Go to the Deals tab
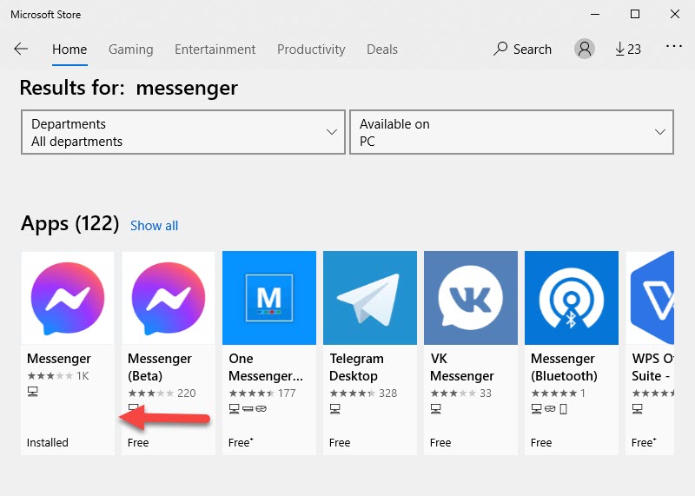695x496 pixels. tap(382, 50)
